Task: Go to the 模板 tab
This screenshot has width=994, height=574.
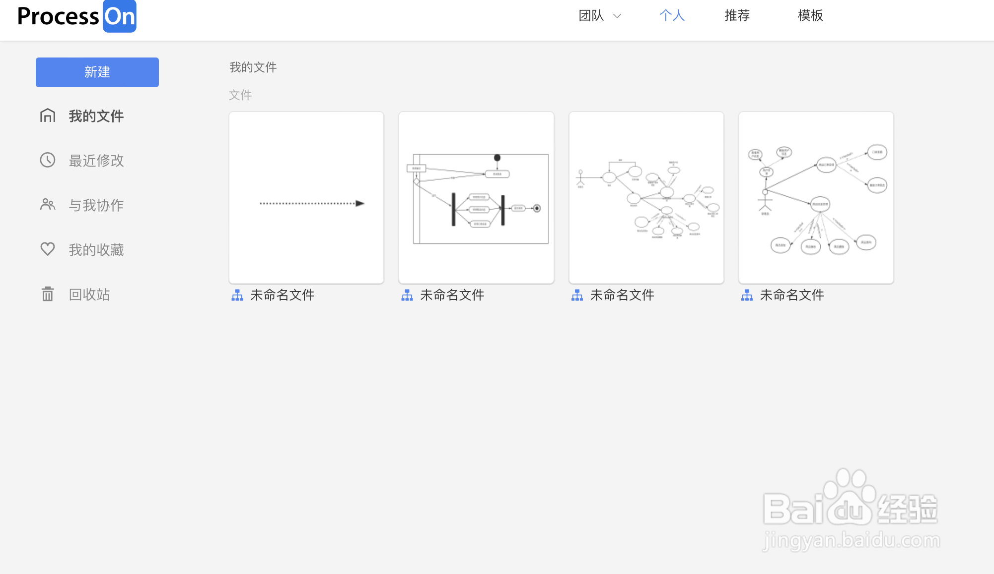Action: pos(810,15)
